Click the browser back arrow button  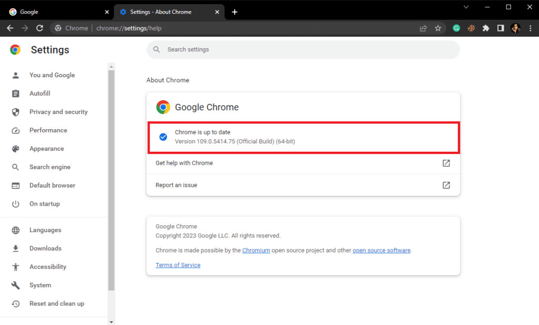[10, 28]
